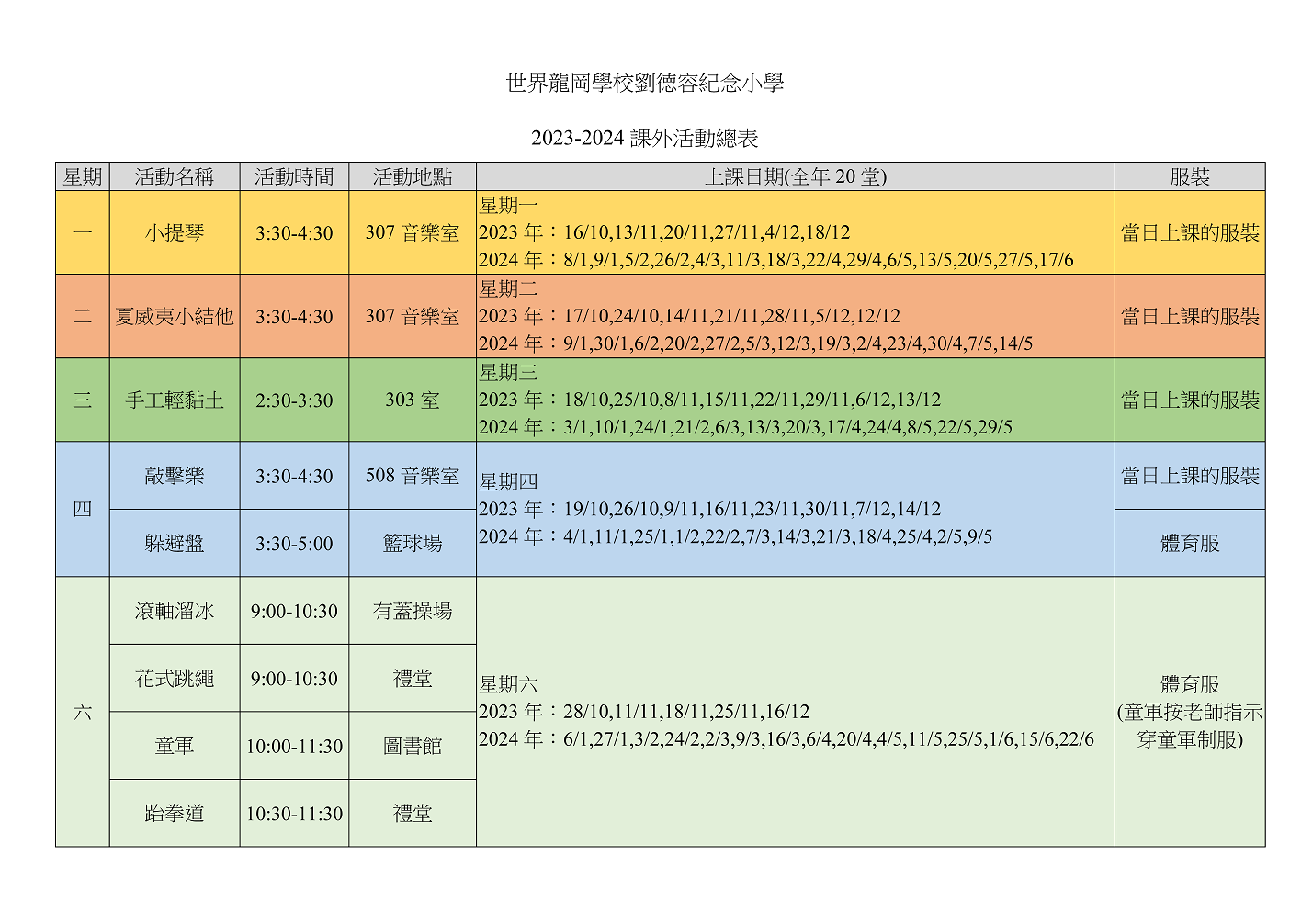The height and width of the screenshot is (912, 1290).
Task: Click 體育服 in the 躲避盤 row
Action: (x=1190, y=543)
